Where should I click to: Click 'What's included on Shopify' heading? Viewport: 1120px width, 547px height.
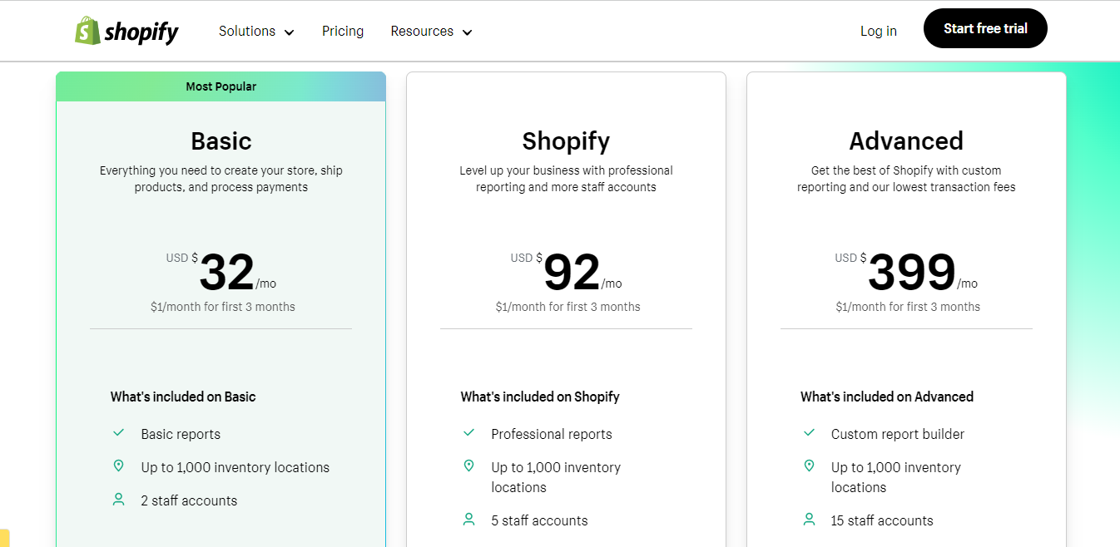coord(540,397)
